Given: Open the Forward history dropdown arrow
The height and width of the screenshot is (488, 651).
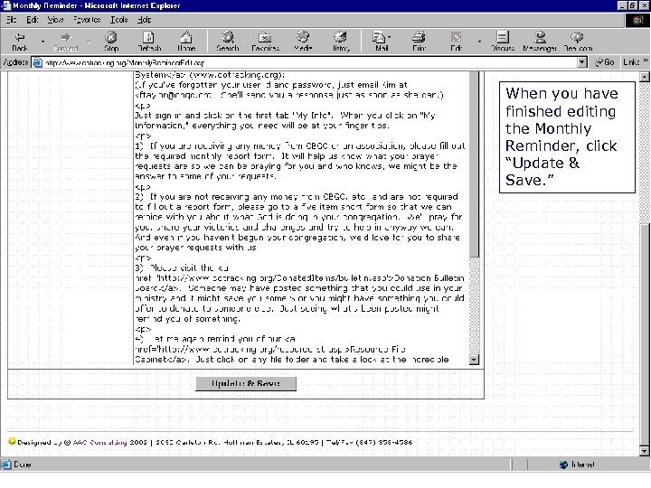Looking at the screenshot, I should (89, 42).
